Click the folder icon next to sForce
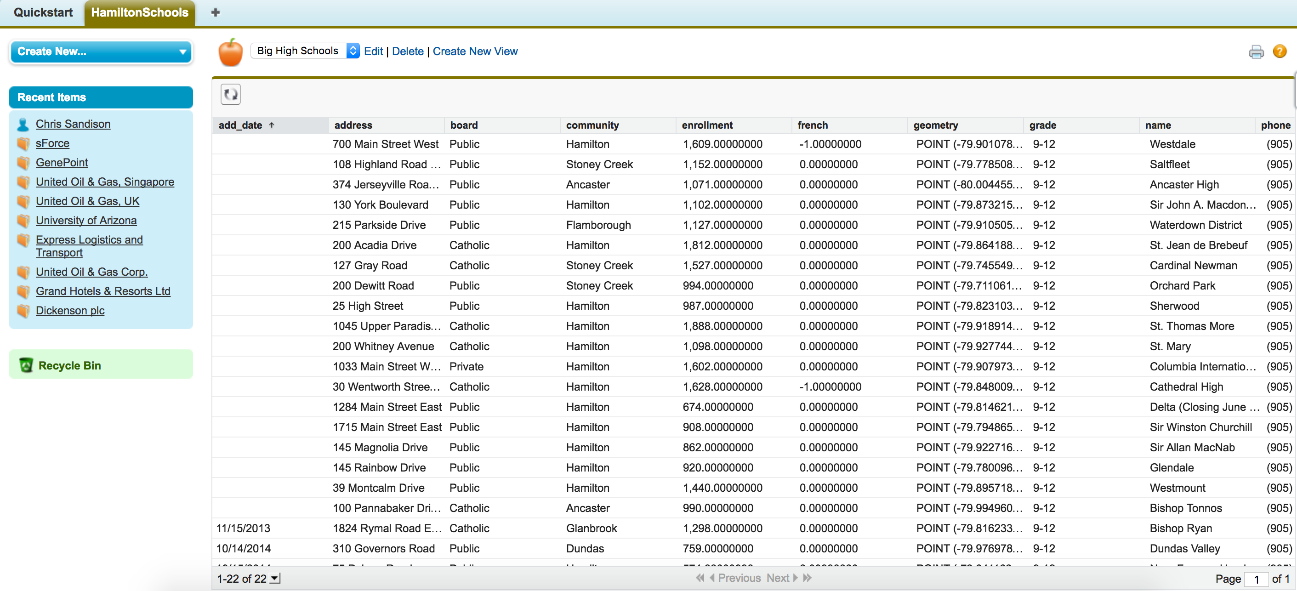 point(23,143)
